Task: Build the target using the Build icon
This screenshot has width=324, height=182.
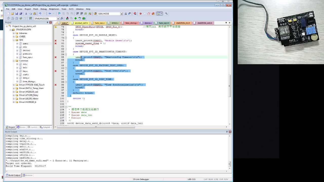Action: pos(12,18)
